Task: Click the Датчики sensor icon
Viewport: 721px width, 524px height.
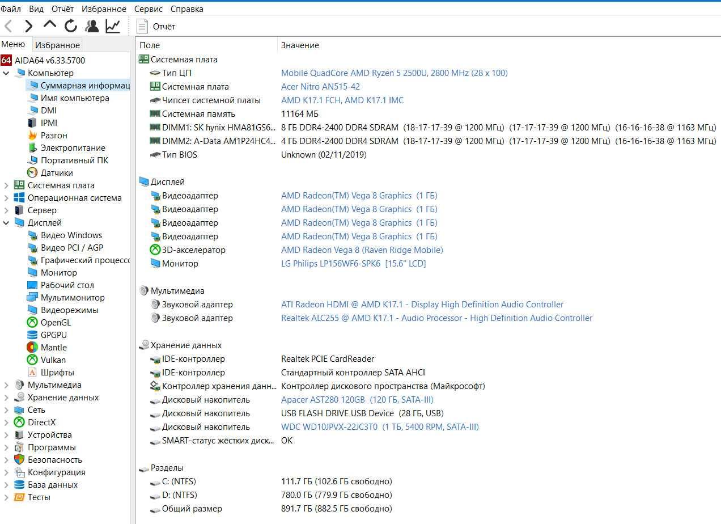Action: pos(32,173)
